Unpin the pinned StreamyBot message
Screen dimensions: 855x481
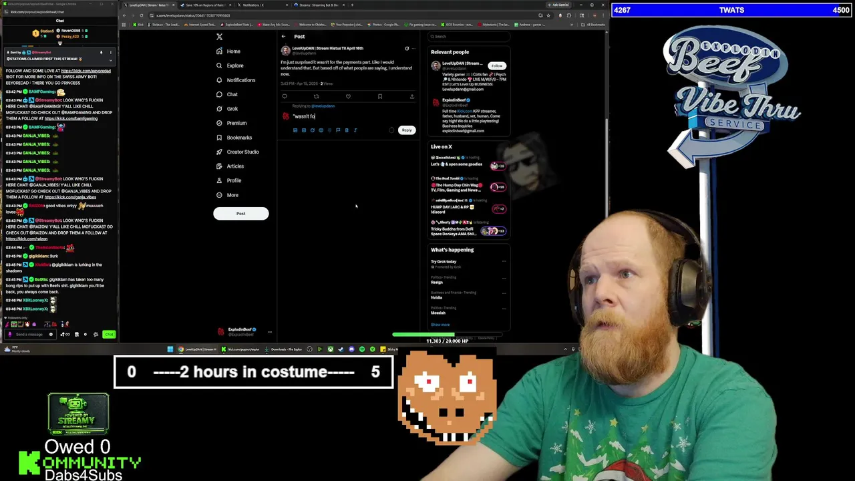click(101, 52)
